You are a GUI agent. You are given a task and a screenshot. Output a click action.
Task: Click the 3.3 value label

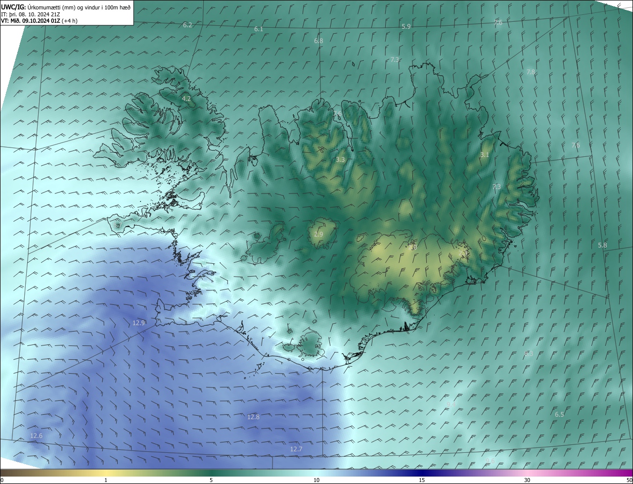pyautogui.click(x=340, y=159)
